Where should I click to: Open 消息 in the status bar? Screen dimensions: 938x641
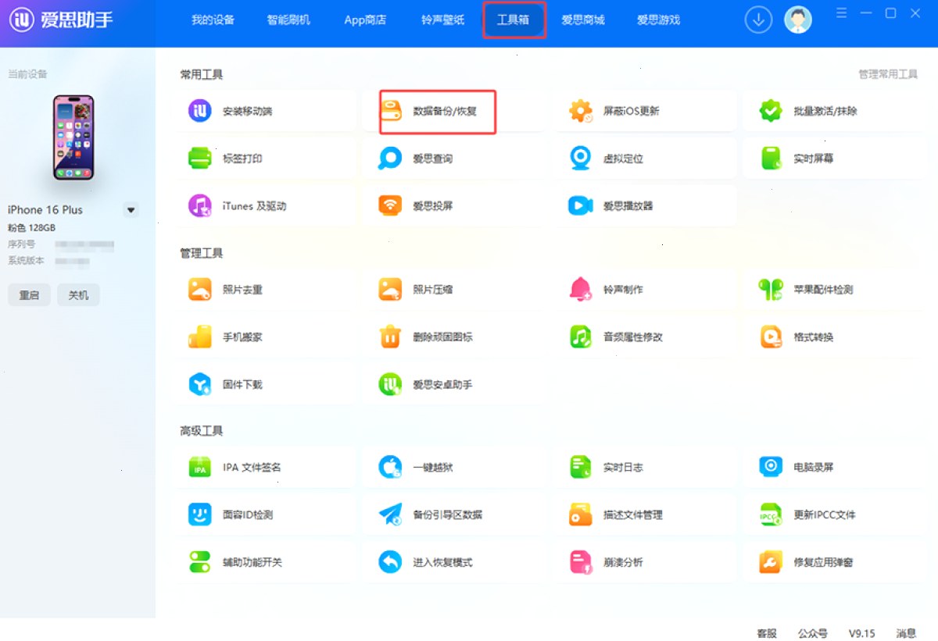(906, 633)
